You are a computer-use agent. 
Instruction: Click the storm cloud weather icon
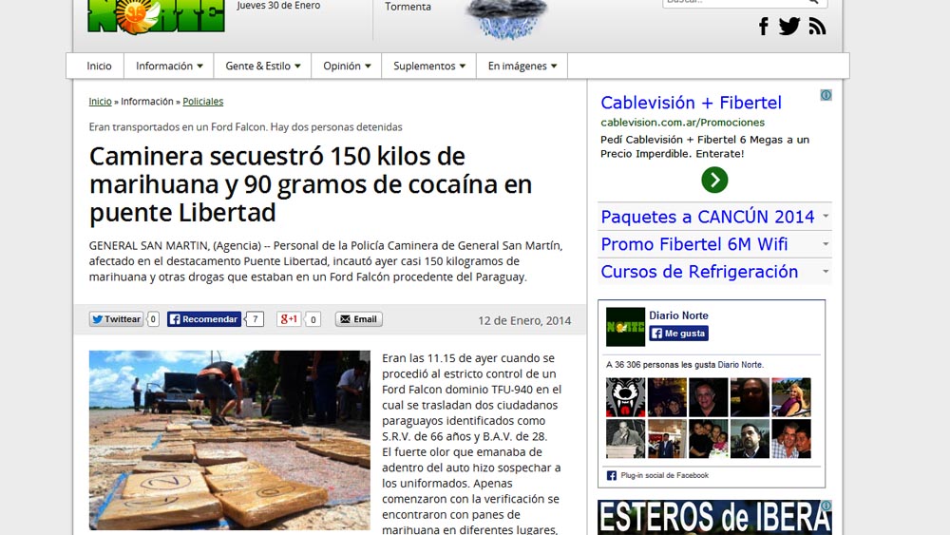pyautogui.click(x=506, y=18)
